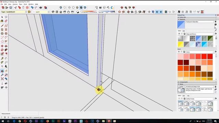Viewport: 219px width, 123px height.
Task: Open Windows Start menu
Action: pyautogui.click(x=2, y=121)
